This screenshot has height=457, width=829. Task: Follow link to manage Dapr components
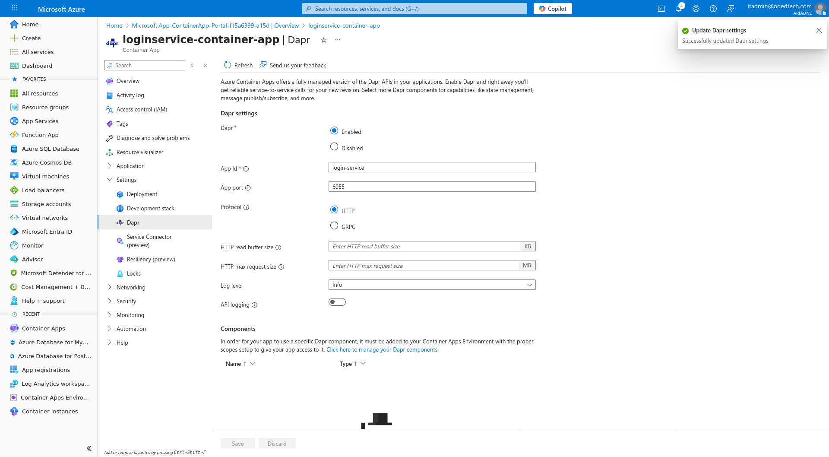[382, 350]
